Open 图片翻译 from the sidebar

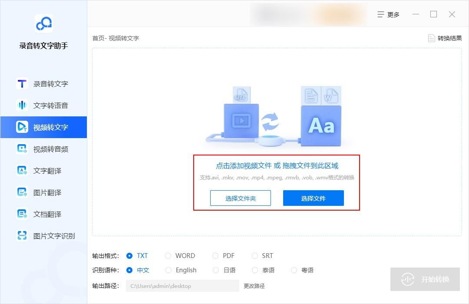(x=44, y=192)
